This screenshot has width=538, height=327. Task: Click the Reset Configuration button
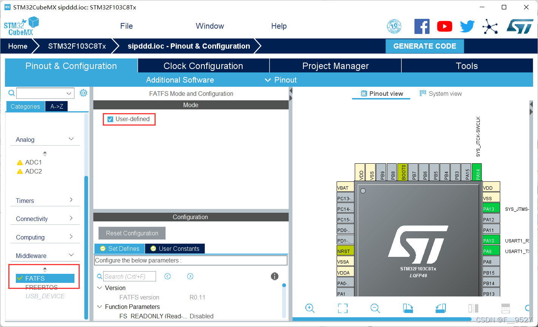pyautogui.click(x=132, y=233)
